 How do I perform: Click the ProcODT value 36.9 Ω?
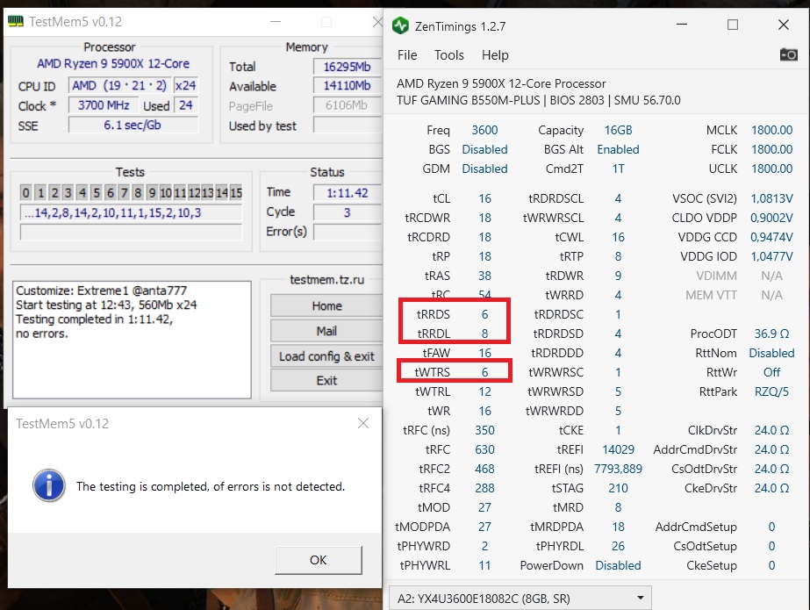click(771, 334)
